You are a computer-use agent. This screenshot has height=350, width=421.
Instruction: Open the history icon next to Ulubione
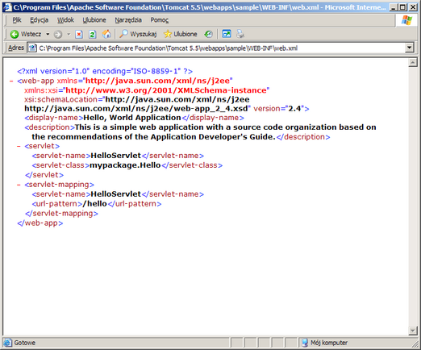pyautogui.click(x=208, y=34)
